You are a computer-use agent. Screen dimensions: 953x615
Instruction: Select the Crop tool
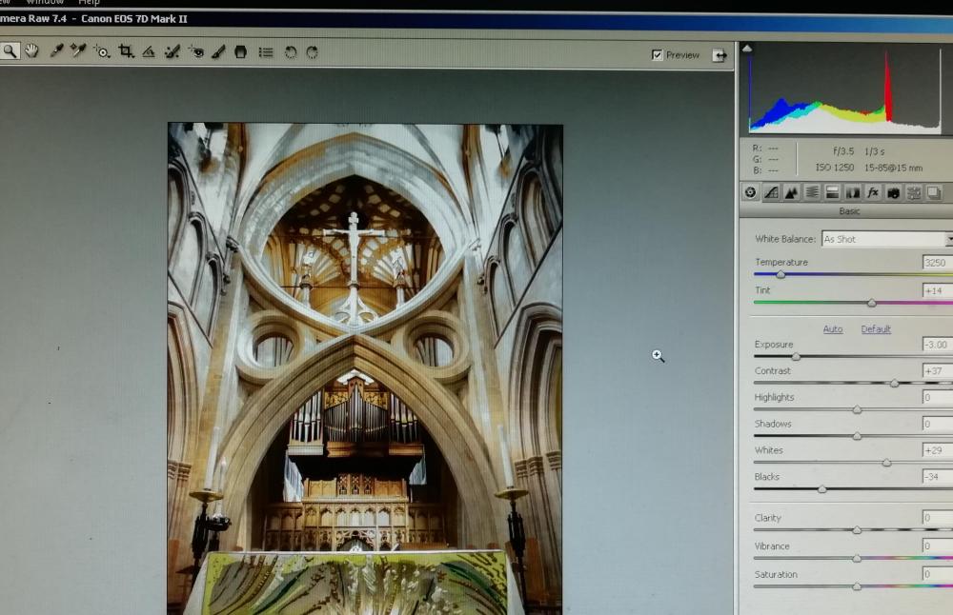[126, 52]
